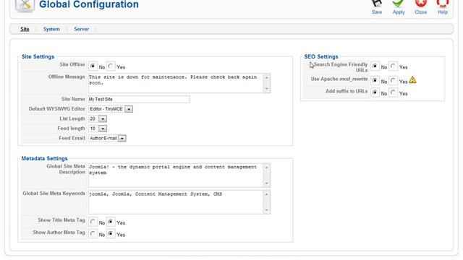Switch to the Server tab
The height and width of the screenshot is (260, 463).
[81, 29]
